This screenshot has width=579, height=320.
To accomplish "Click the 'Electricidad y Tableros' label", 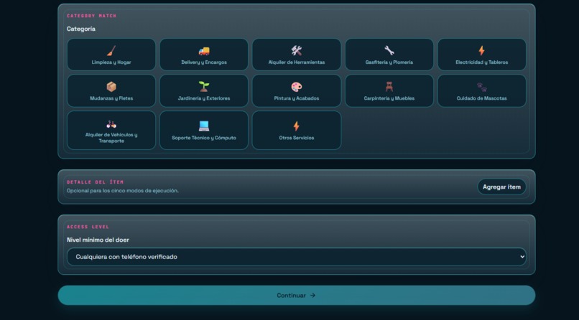I will pyautogui.click(x=481, y=62).
